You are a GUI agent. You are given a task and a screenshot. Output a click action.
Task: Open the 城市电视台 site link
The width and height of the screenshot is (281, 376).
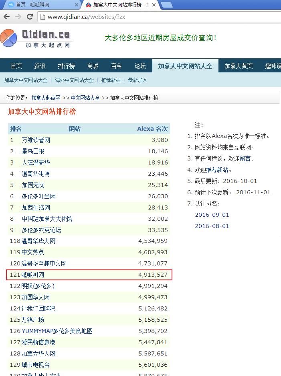click(x=36, y=365)
